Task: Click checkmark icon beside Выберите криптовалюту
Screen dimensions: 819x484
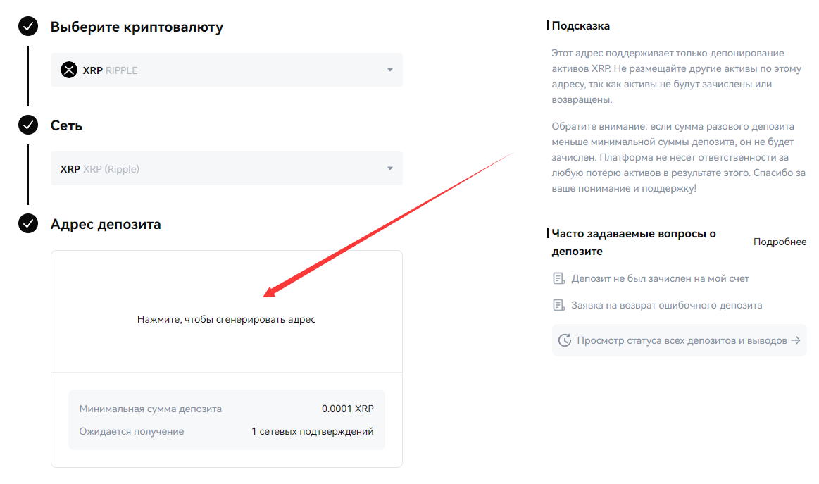Action: pyautogui.click(x=27, y=27)
